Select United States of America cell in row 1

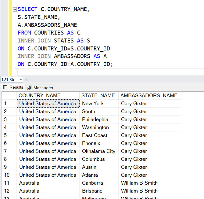(48, 104)
